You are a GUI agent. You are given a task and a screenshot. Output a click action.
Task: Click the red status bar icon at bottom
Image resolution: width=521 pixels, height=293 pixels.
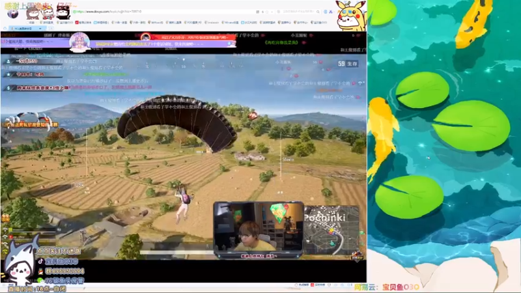click(313, 285)
